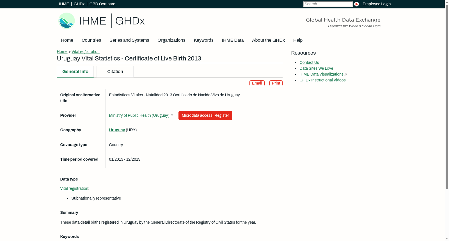Open the IHME Data menu item

[233, 40]
